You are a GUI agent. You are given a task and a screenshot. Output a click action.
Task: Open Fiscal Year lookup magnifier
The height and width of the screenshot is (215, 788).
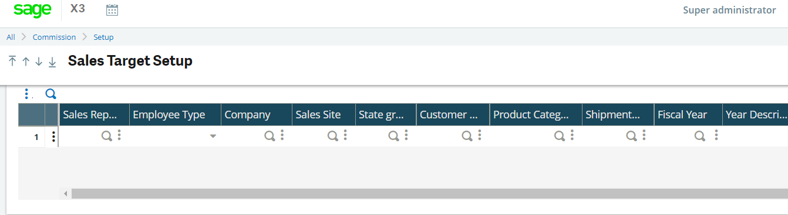click(700, 136)
